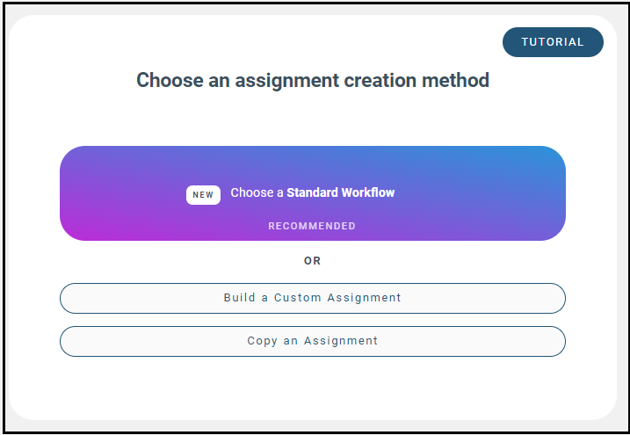Select Copy an Assignment
The width and height of the screenshot is (630, 435).
pos(312,341)
